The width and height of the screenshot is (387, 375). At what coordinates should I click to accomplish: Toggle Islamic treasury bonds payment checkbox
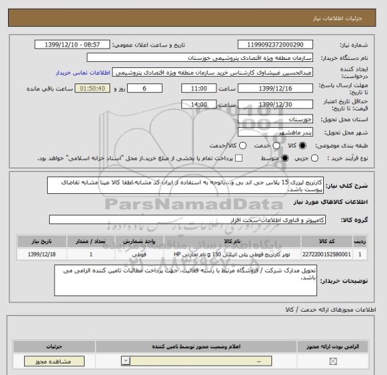[239, 158]
